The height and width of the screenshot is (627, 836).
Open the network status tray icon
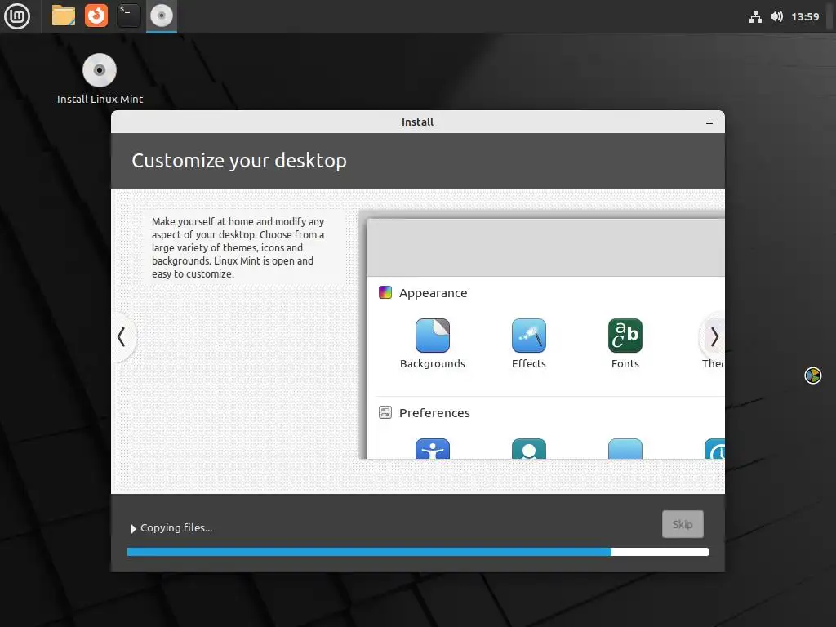coord(755,17)
